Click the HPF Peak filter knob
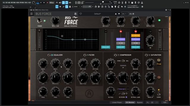 coord(83,63)
